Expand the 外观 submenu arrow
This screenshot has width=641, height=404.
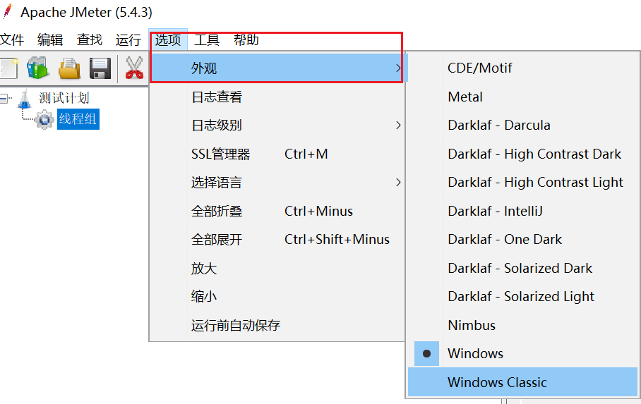tap(398, 68)
